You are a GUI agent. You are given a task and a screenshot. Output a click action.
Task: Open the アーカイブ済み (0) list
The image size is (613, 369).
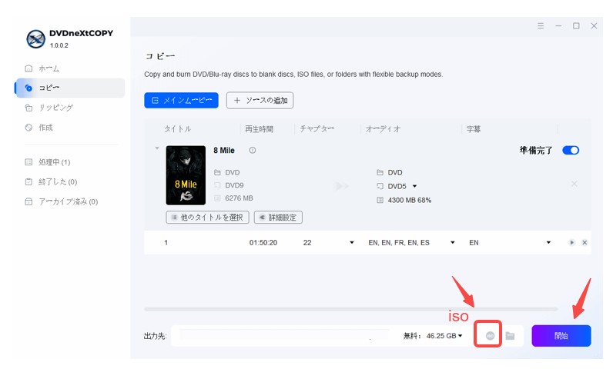pyautogui.click(x=69, y=201)
